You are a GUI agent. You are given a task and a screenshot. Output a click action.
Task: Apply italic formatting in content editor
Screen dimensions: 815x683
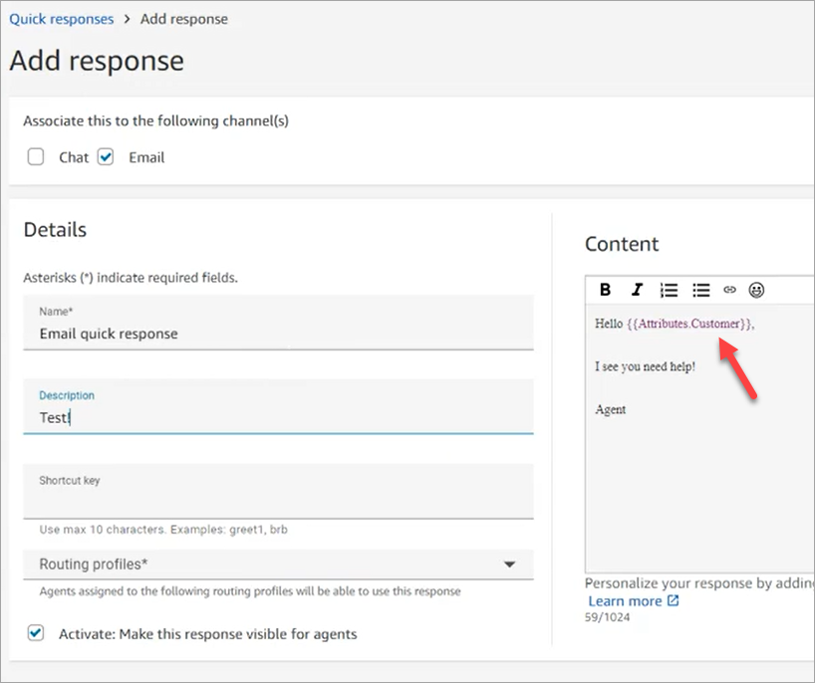point(637,290)
